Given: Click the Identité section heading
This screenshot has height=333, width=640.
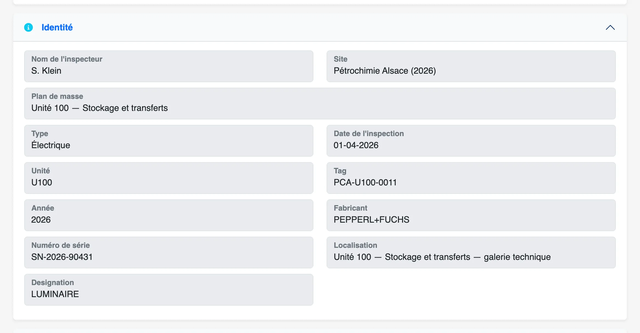Looking at the screenshot, I should click(x=57, y=27).
